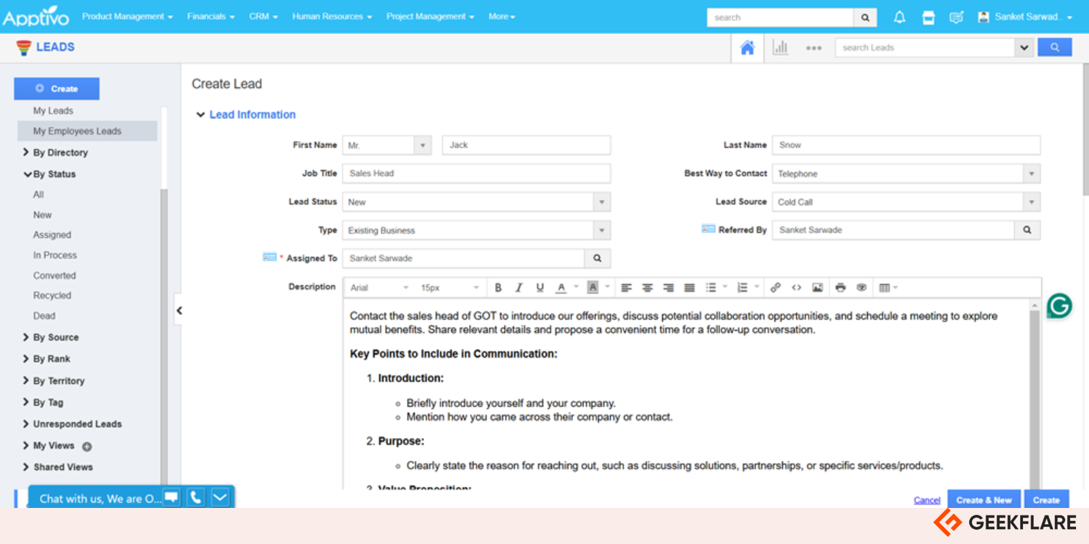Open the app store icon in header
1089x544 pixels.
point(928,18)
